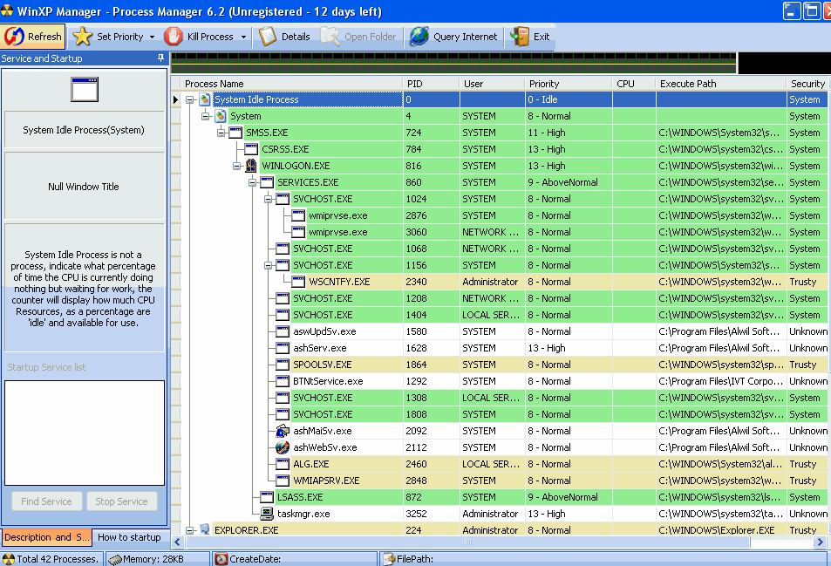Click the taskmgr.exe process icon
Image resolution: width=831 pixels, height=566 pixels.
267,514
